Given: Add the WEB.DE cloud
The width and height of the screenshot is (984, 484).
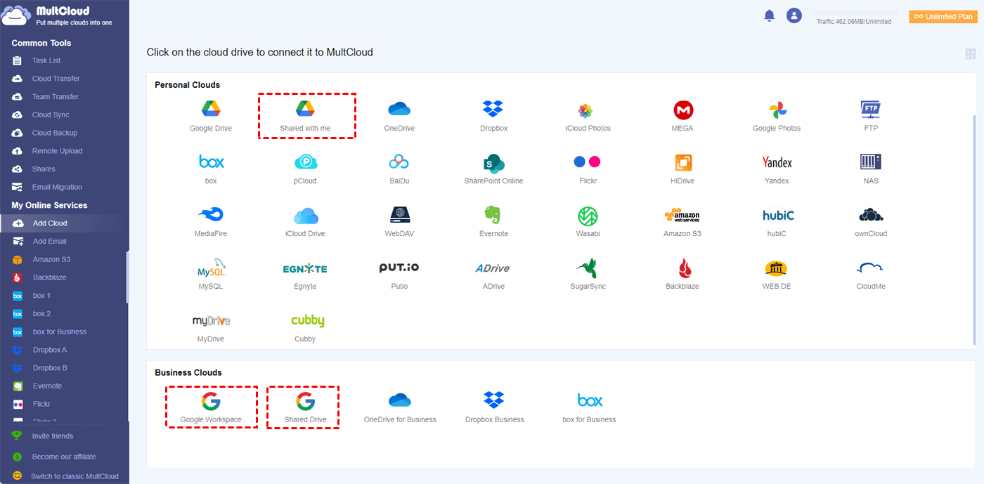Looking at the screenshot, I should (777, 274).
